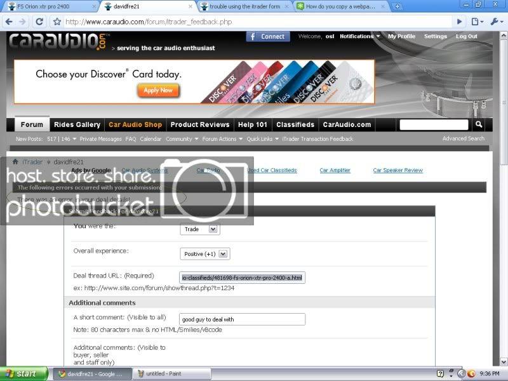Image resolution: width=508 pixels, height=381 pixels.
Task: Click the site search input box
Action: pyautogui.click(x=434, y=124)
